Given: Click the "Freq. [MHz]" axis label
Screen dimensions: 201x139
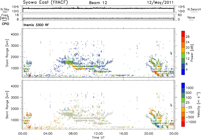Looking at the screenshot, I should tap(5, 17).
